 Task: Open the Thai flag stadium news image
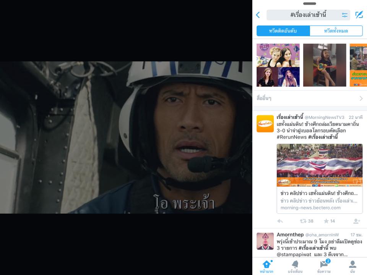pos(320,165)
